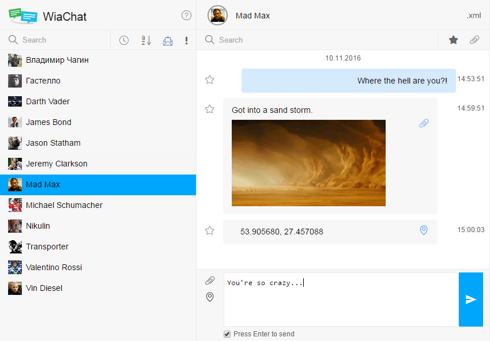Viewport: 490px width, 341px height.
Task: Sort contacts alphabetically A-Z
Action: [x=146, y=40]
